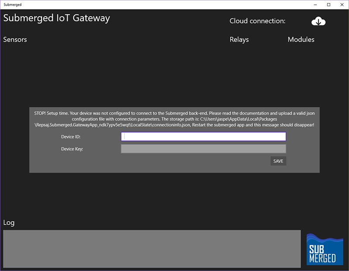Click inside the Log output box

(152, 249)
